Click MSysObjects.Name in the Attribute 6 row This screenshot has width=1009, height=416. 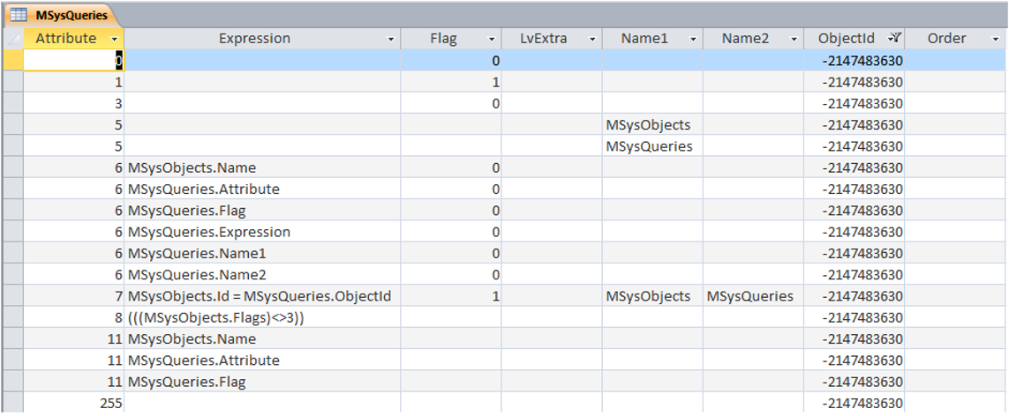tap(262, 167)
